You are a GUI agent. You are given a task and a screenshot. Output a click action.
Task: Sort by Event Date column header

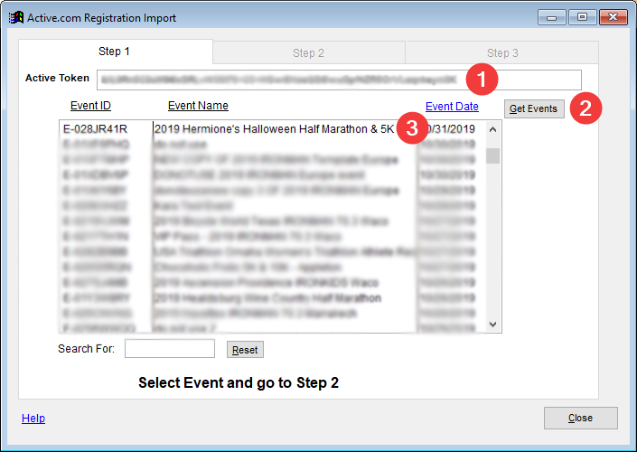(452, 107)
